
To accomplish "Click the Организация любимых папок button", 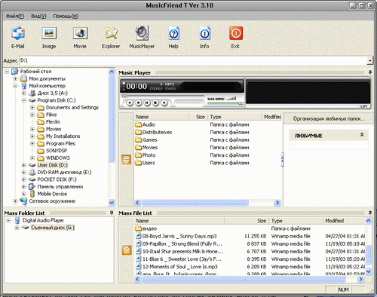I will click(329, 118).
